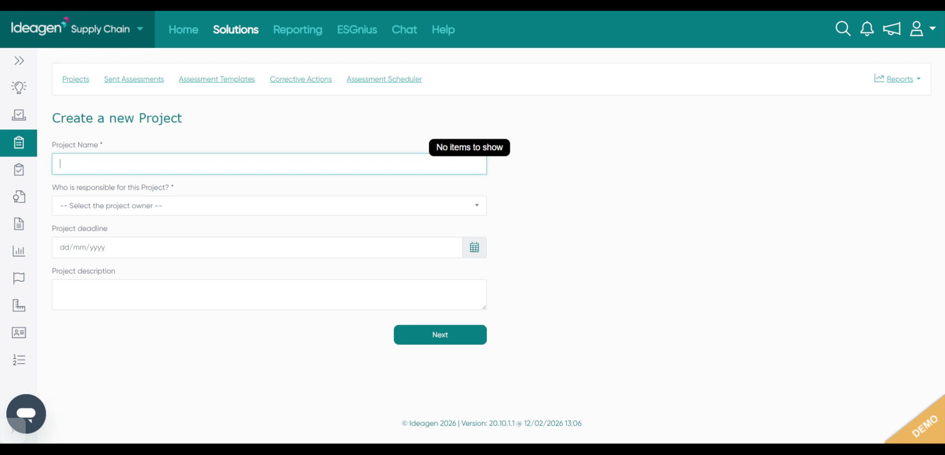Click the search magnifier icon
The image size is (945, 455).
coord(843,29)
